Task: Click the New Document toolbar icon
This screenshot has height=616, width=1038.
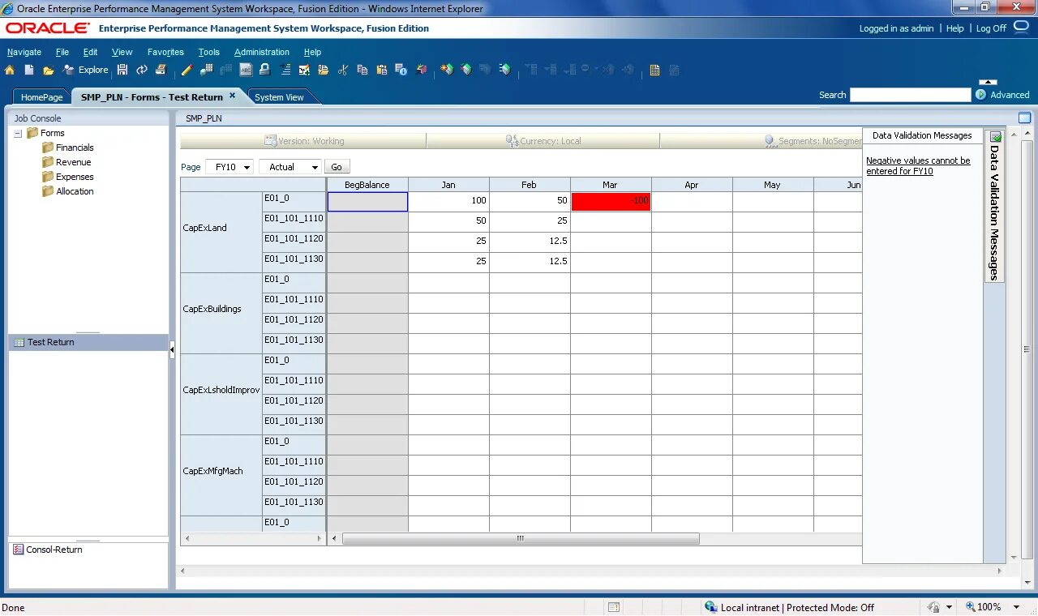Action: coord(29,70)
